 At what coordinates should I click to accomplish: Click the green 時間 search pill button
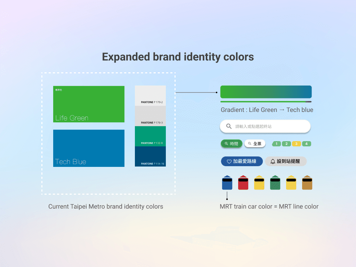coord(232,144)
